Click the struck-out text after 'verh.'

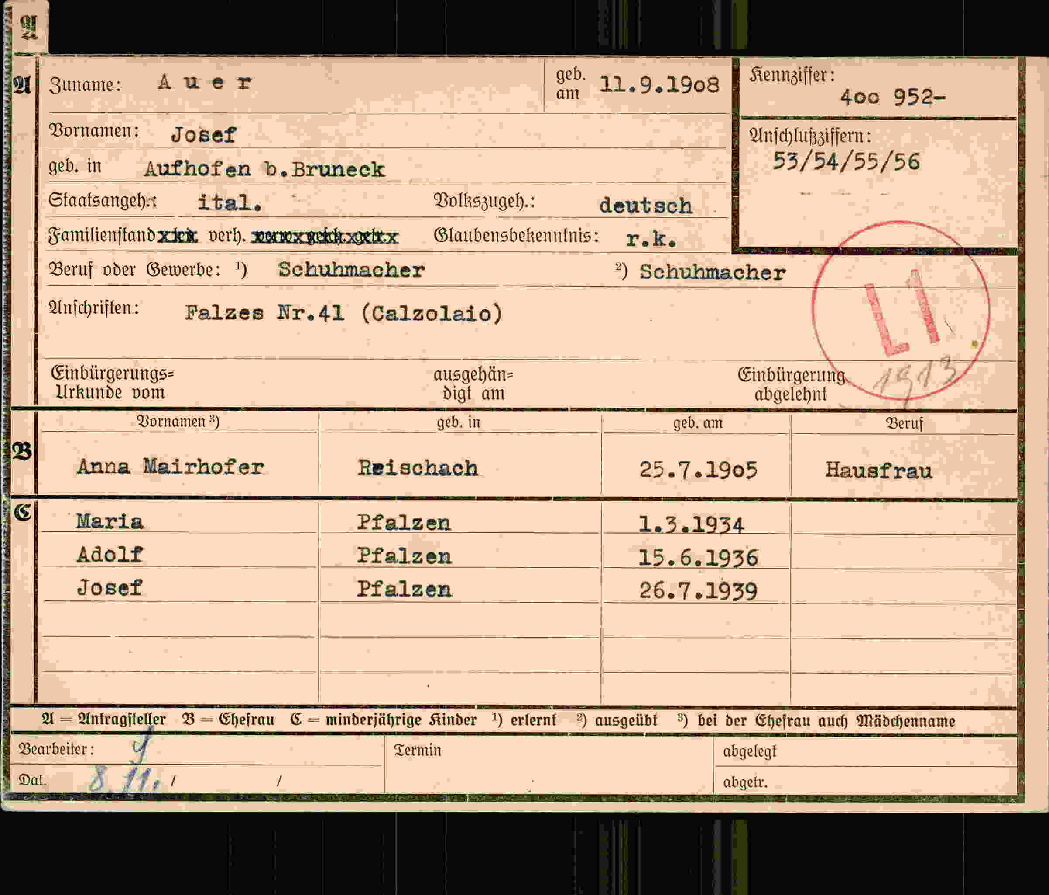coord(325,237)
